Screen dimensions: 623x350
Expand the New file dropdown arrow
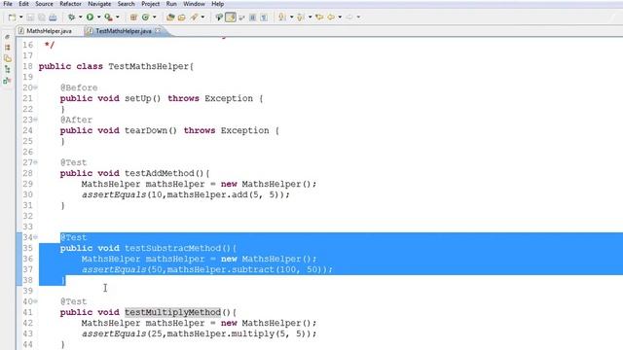21,17
